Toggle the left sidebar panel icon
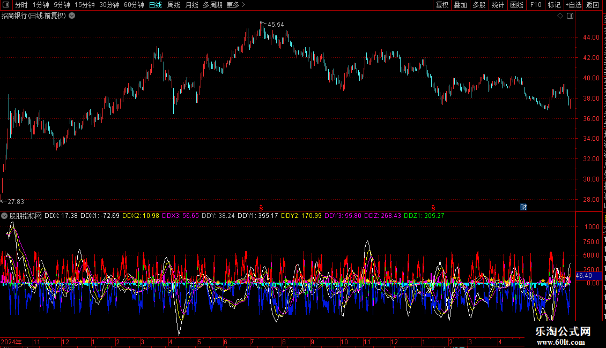The height and width of the screenshot is (348, 606). (6, 5)
